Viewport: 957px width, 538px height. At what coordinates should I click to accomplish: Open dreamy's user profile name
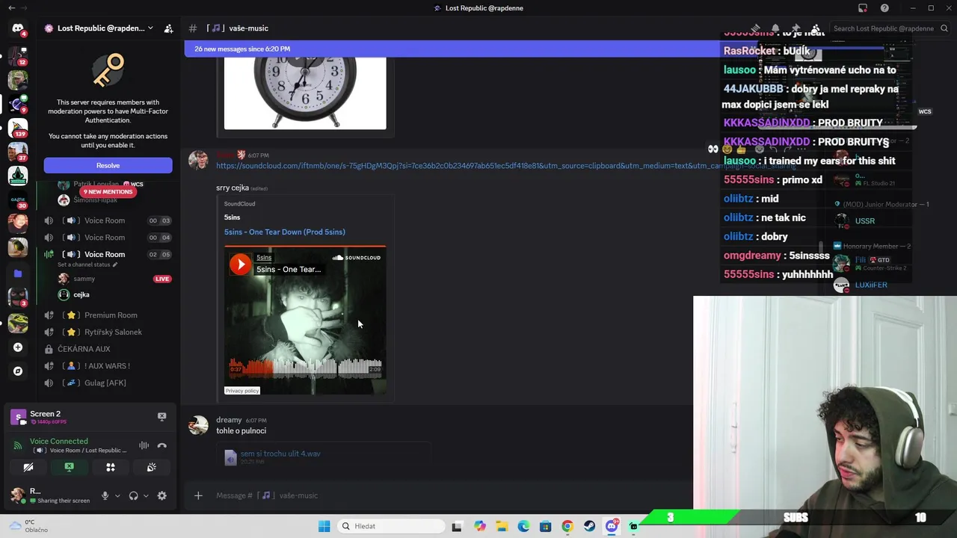click(229, 420)
